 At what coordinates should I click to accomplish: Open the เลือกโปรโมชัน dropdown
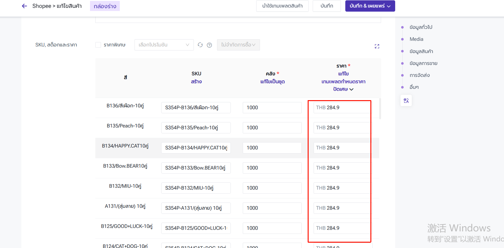coord(164,45)
